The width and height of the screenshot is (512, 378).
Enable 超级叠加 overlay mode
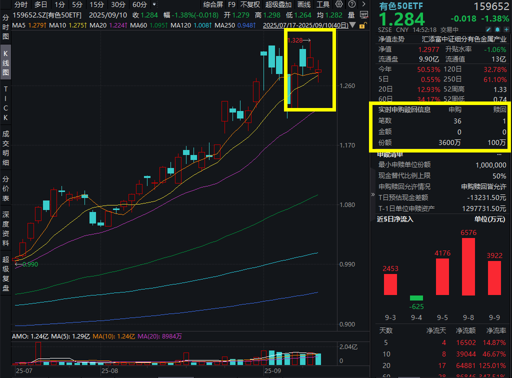click(x=277, y=4)
